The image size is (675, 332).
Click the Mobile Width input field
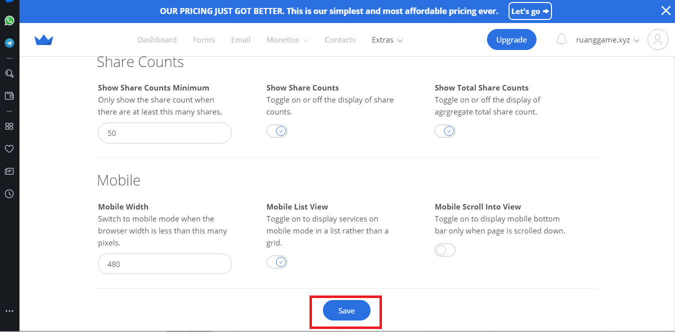pyautogui.click(x=165, y=264)
